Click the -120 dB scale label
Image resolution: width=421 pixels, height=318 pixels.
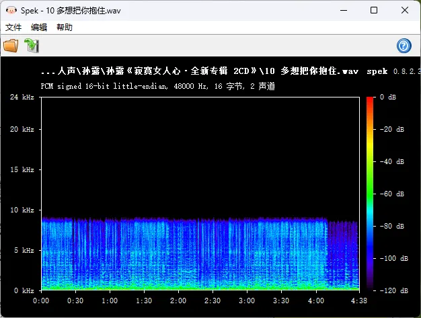click(x=393, y=290)
